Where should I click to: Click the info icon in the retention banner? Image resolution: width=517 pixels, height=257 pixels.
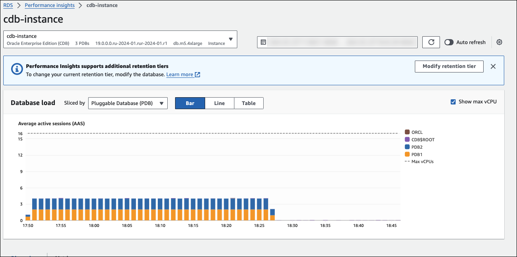(x=16, y=69)
